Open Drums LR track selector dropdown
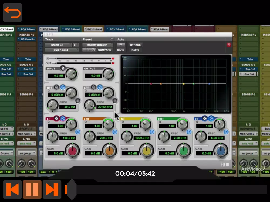This screenshot has width=270, height=202. click(58, 45)
